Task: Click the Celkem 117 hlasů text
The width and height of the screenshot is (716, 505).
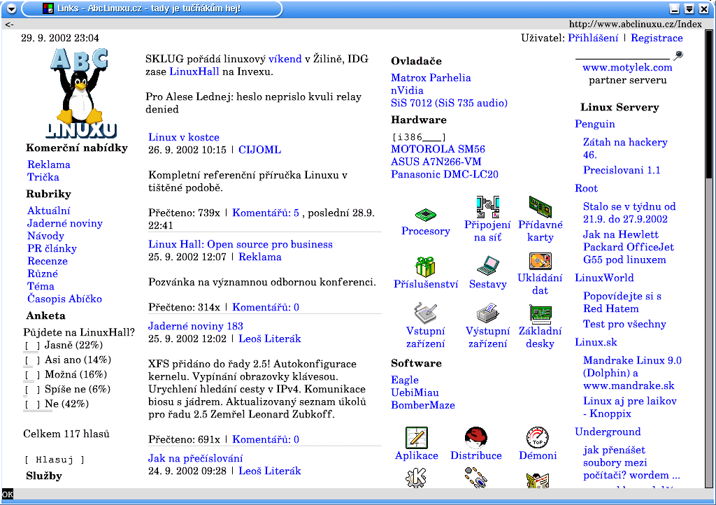Action: click(x=66, y=434)
